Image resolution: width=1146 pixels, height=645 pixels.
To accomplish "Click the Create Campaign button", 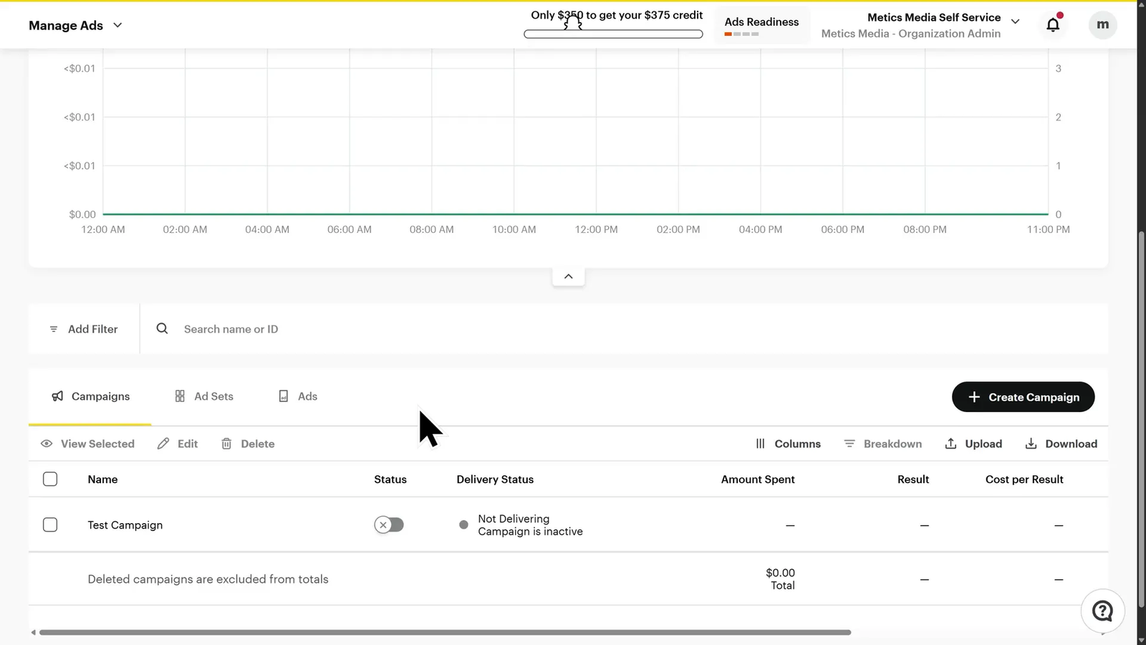I will (x=1023, y=397).
